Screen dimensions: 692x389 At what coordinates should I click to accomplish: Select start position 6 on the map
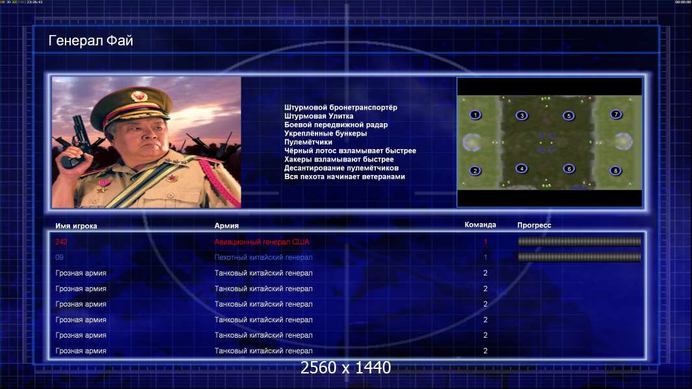coord(569,169)
